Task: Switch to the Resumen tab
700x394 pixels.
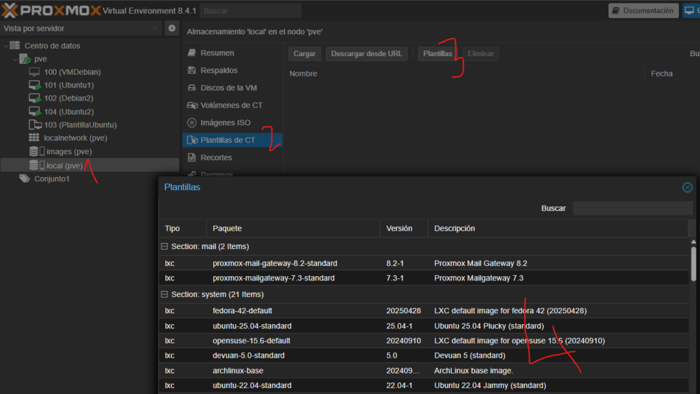Action: point(217,53)
